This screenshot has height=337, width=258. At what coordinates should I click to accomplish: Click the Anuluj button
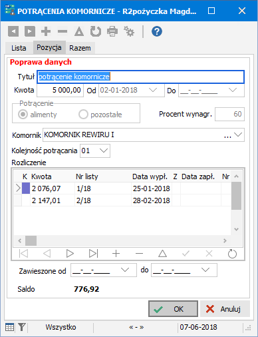225,309
